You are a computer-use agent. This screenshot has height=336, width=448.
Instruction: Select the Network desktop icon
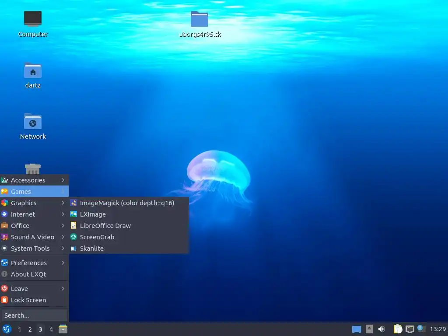(33, 126)
